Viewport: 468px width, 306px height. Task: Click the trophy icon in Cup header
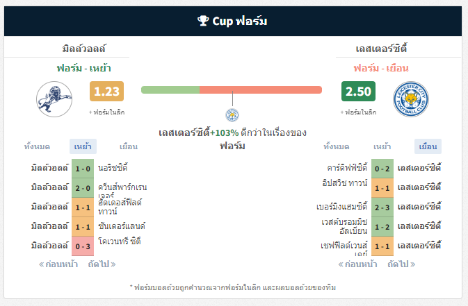coord(203,21)
